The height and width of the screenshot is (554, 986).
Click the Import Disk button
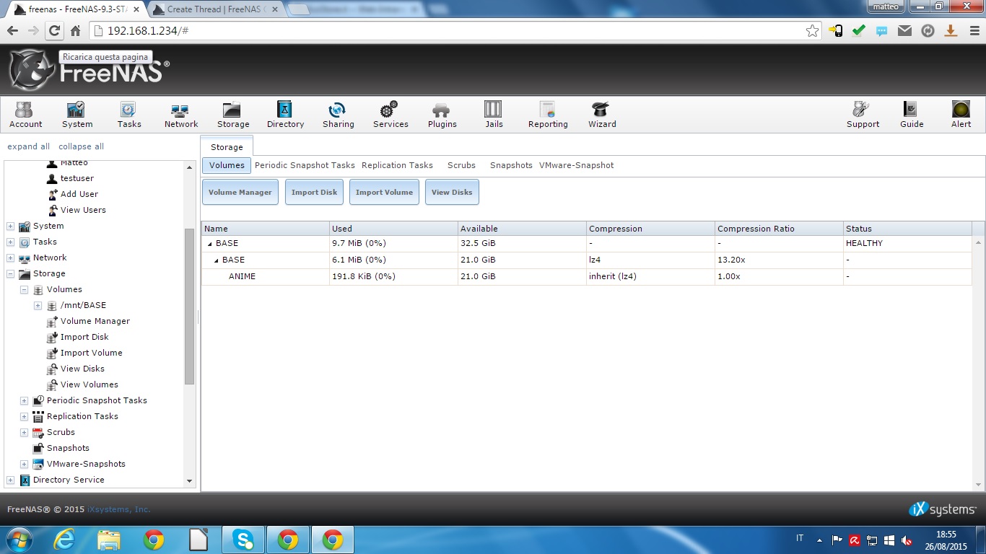point(314,193)
